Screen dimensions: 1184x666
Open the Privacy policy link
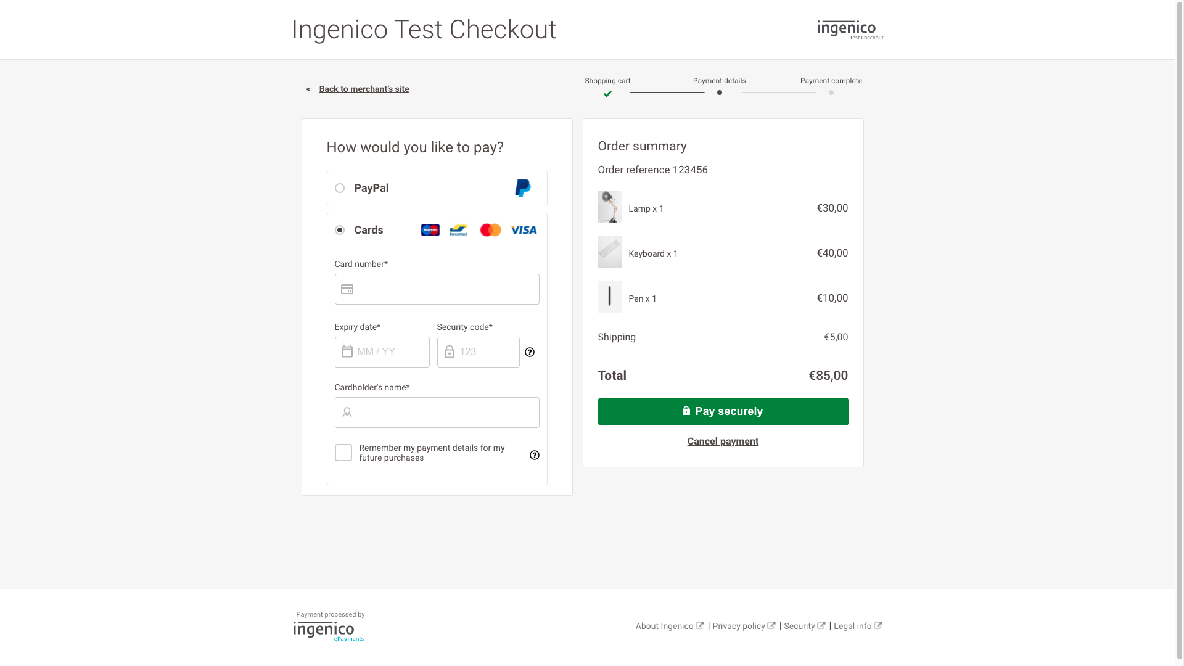pos(739,626)
